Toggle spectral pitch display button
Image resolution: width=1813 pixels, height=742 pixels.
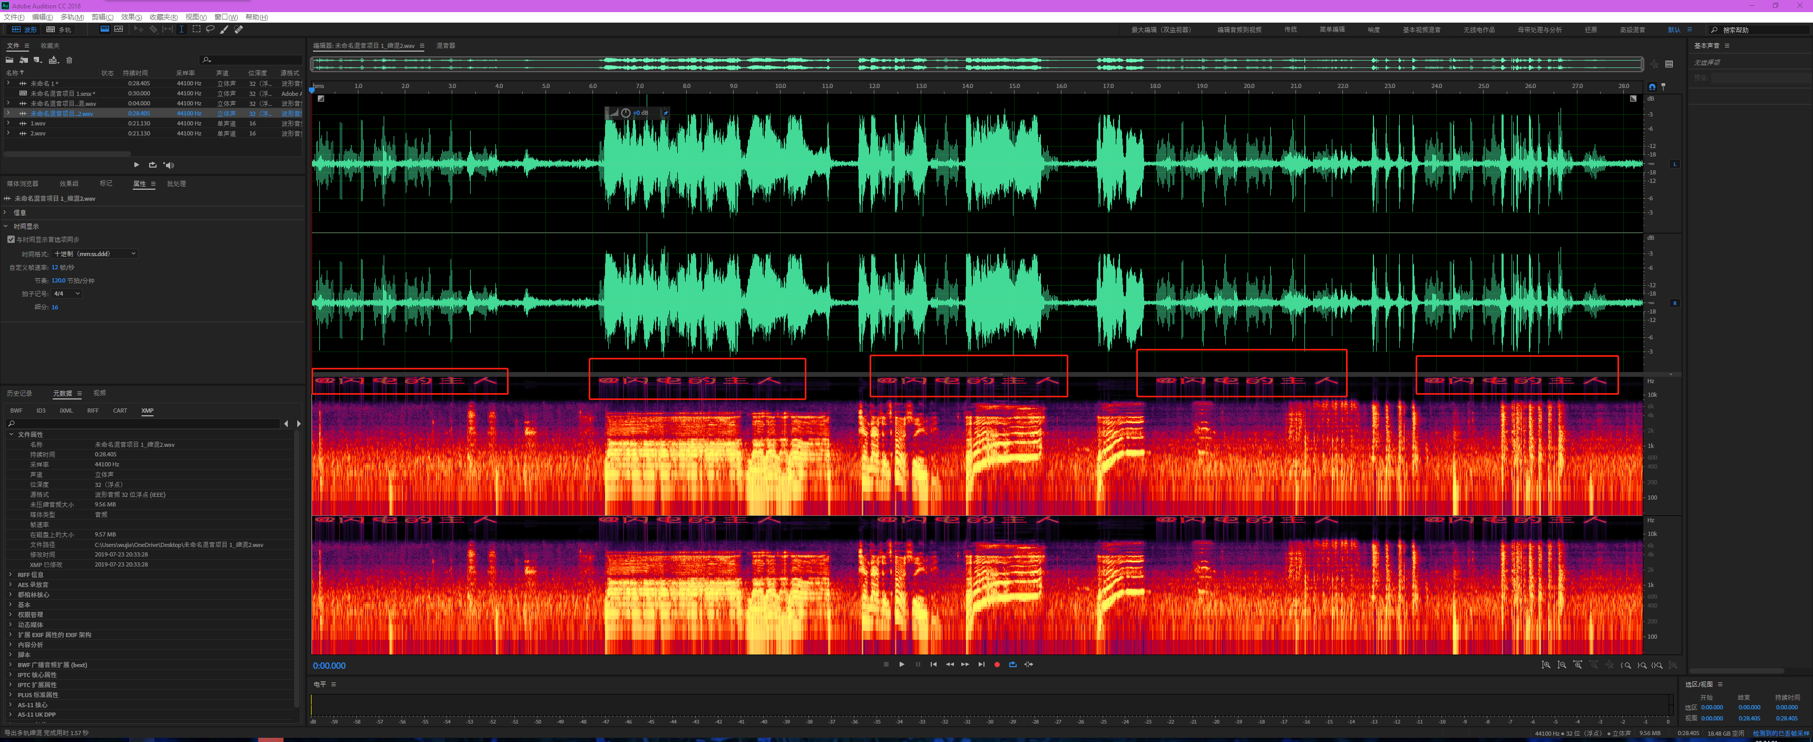pyautogui.click(x=118, y=30)
